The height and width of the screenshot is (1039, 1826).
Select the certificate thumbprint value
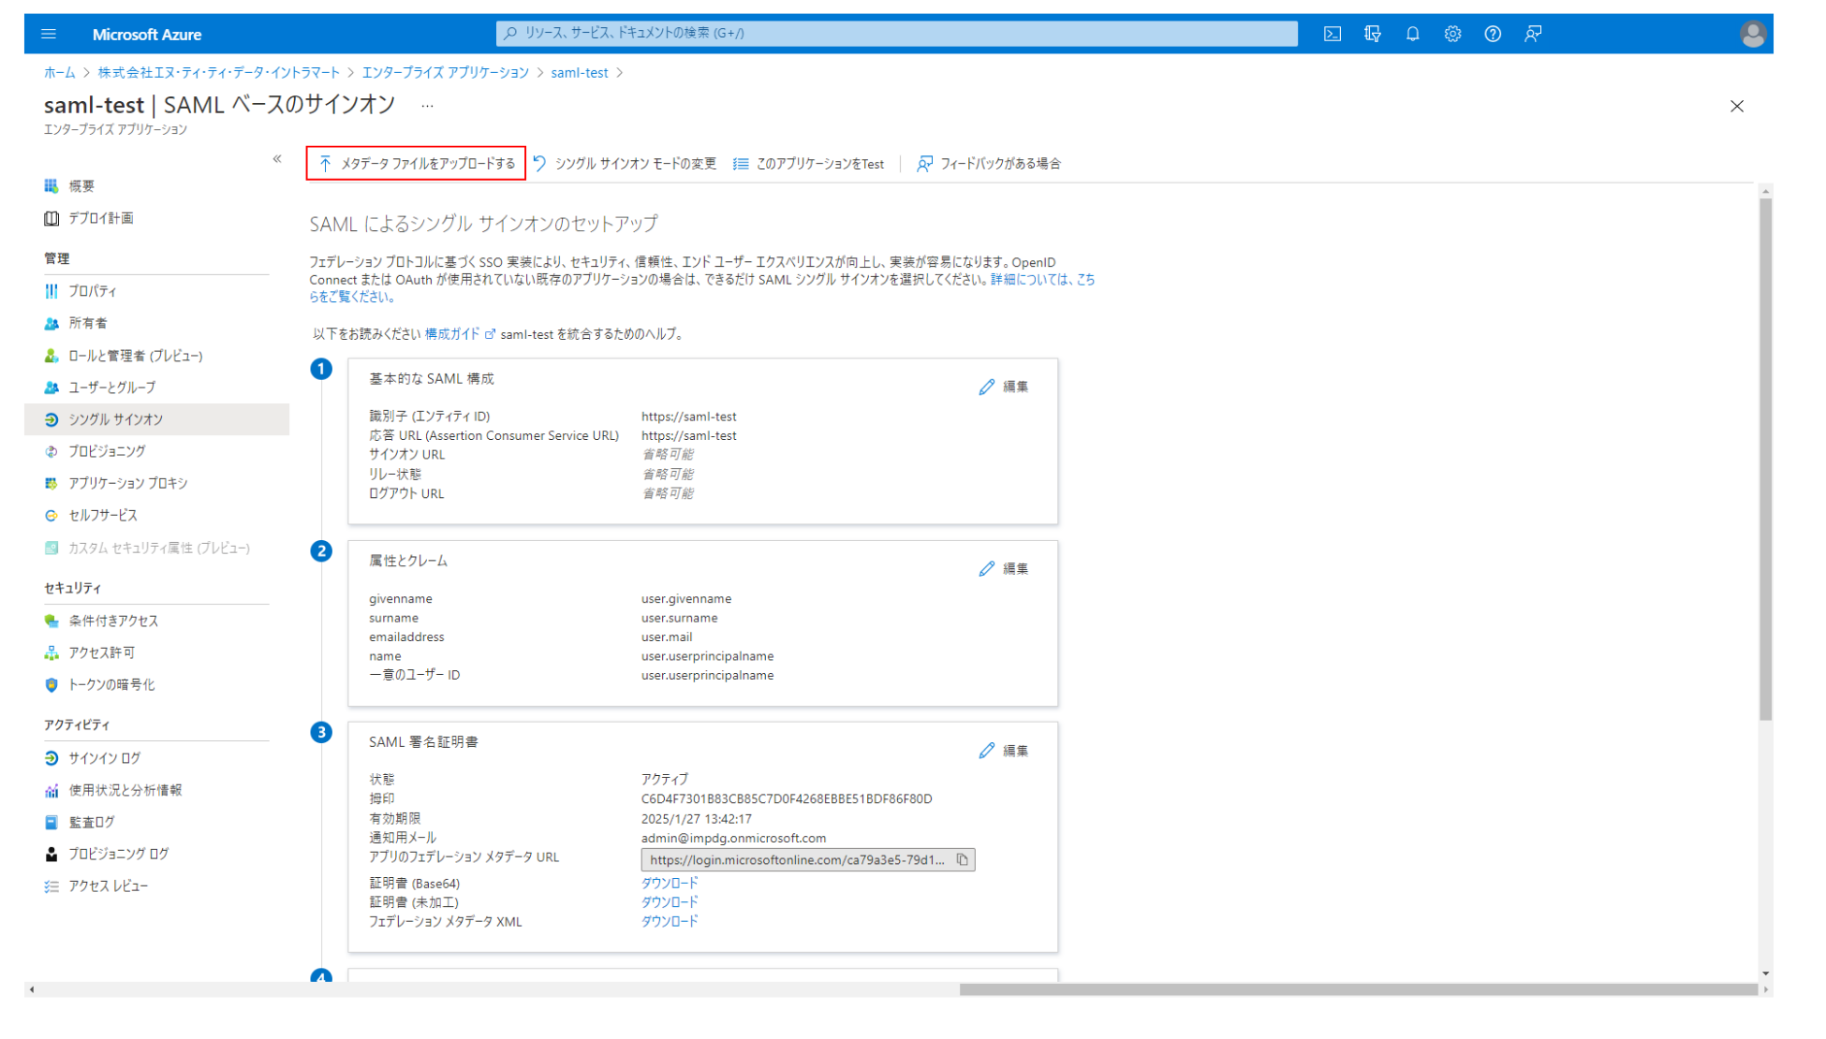click(x=786, y=798)
